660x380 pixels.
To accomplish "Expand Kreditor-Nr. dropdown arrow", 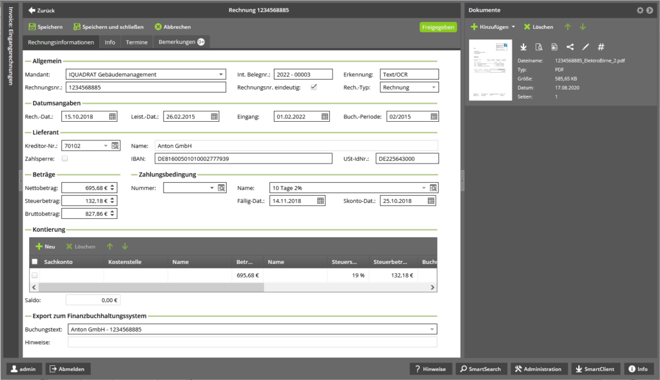I will pos(106,146).
